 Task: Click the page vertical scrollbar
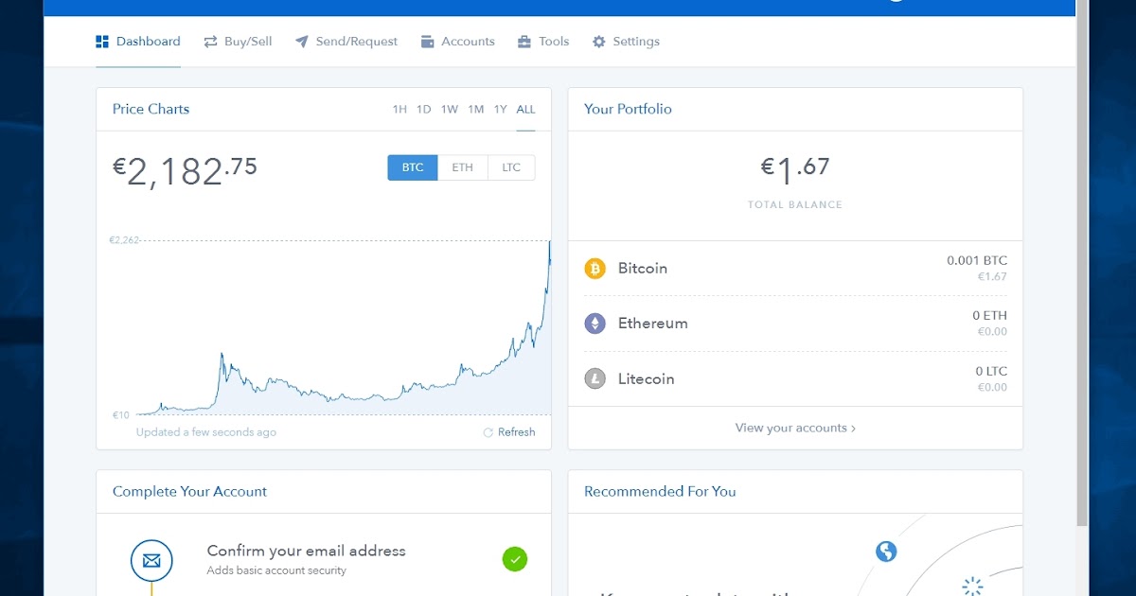pyautogui.click(x=1082, y=265)
